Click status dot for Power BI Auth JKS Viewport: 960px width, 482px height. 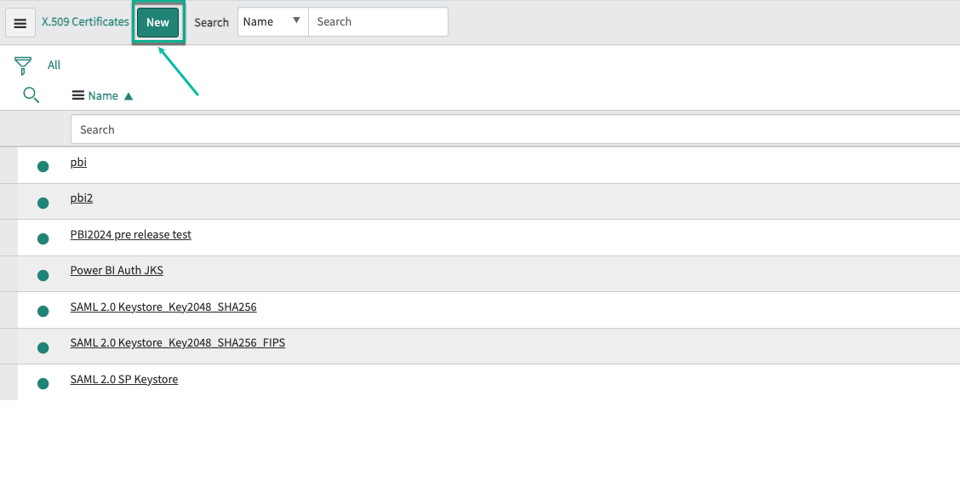coord(43,275)
